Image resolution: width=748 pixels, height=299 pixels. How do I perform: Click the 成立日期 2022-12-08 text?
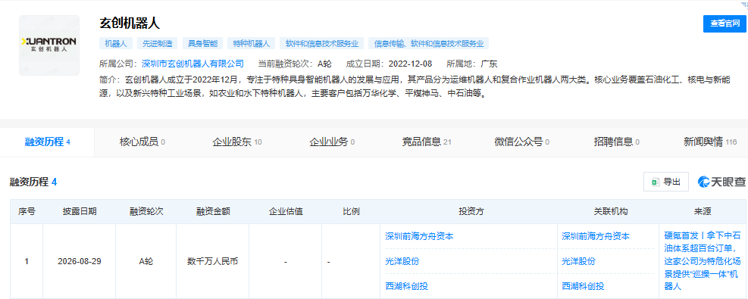point(389,64)
